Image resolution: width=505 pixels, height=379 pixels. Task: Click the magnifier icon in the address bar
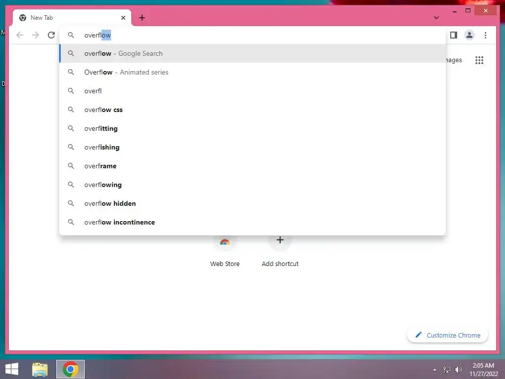point(71,35)
